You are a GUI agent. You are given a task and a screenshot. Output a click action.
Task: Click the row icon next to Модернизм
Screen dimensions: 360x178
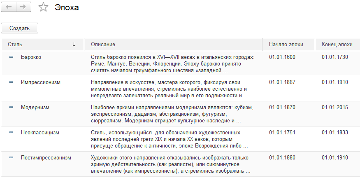point(11,107)
